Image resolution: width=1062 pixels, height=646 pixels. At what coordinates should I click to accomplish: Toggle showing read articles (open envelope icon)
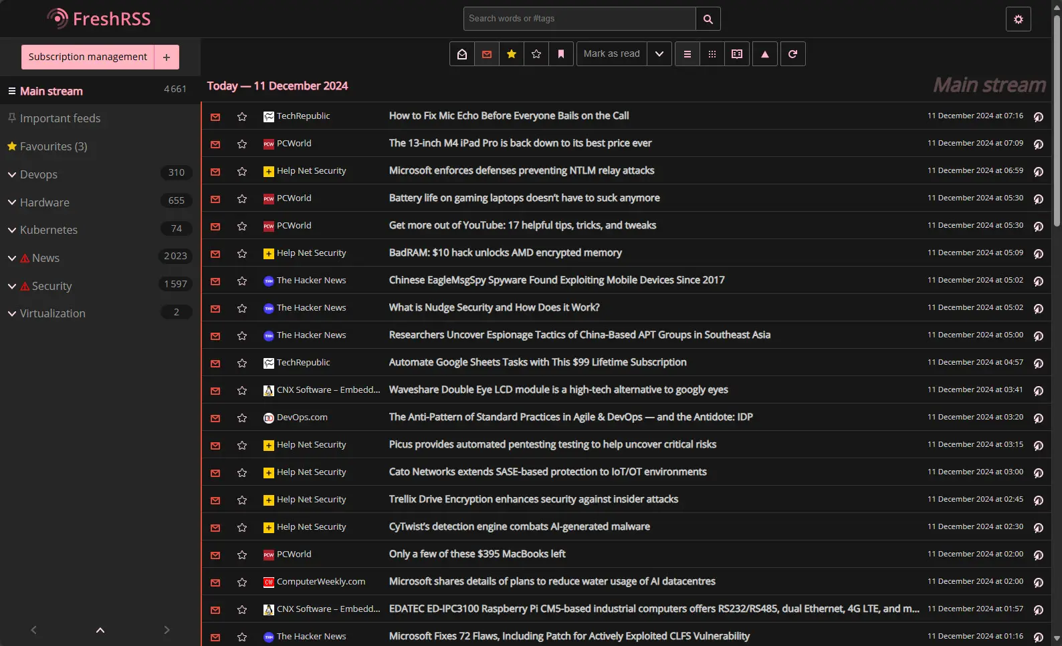(462, 54)
